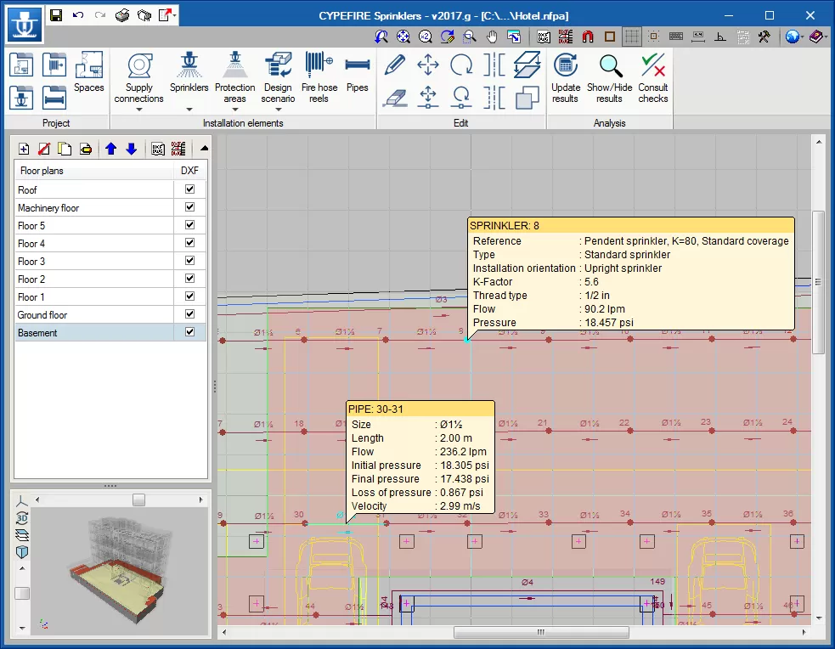835x649 pixels.
Task: Expand the Protection areas dropdown arrow
Action: [x=234, y=110]
